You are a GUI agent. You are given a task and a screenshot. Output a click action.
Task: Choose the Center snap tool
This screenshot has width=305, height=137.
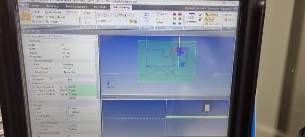(x=38, y=22)
